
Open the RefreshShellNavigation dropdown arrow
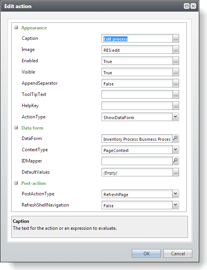(176, 205)
